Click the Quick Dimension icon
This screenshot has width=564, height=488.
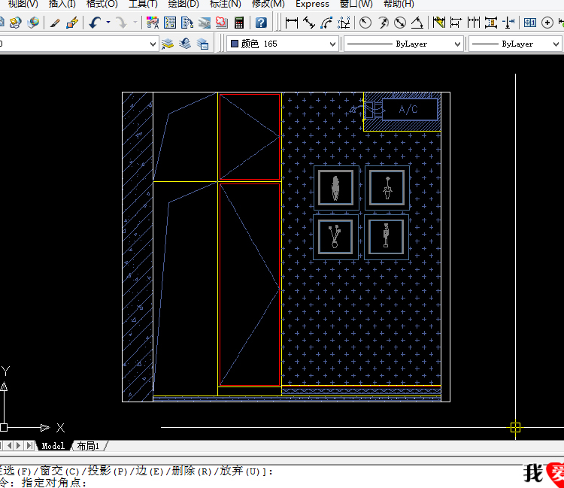click(x=439, y=23)
